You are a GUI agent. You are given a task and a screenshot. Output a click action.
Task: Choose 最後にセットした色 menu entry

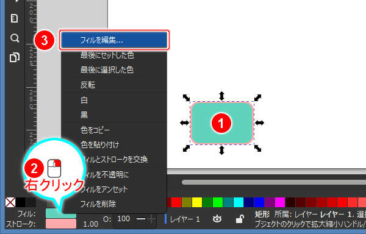[x=114, y=55]
